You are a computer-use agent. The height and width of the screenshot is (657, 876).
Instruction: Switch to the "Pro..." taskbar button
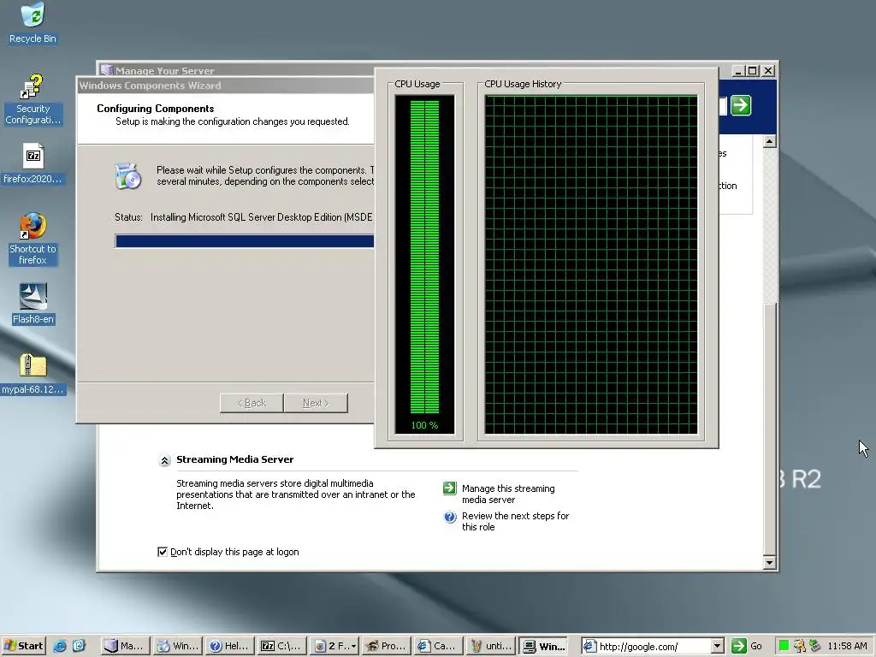click(386, 646)
